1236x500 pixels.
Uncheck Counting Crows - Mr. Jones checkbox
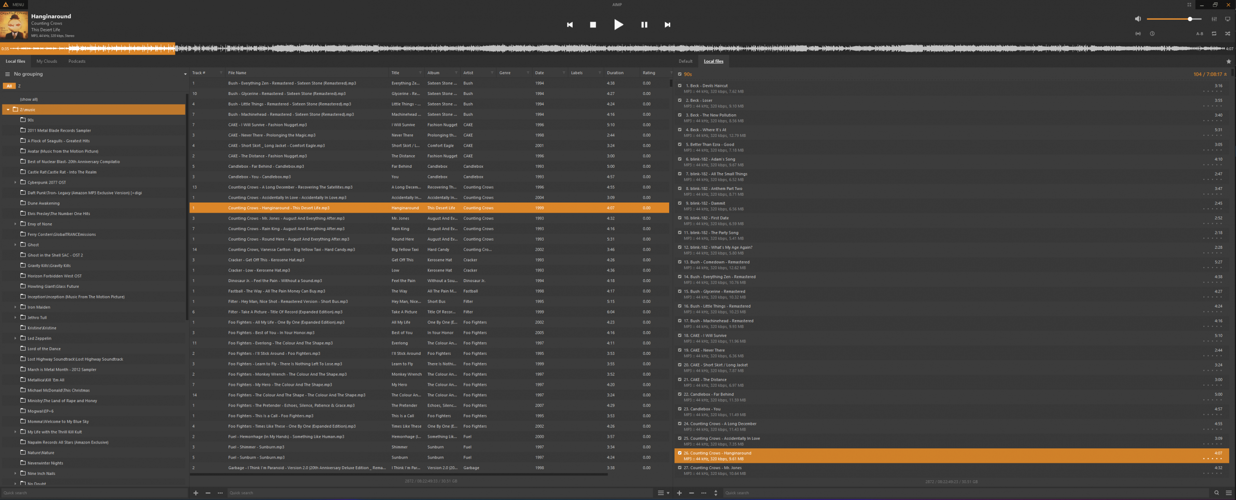pos(680,468)
